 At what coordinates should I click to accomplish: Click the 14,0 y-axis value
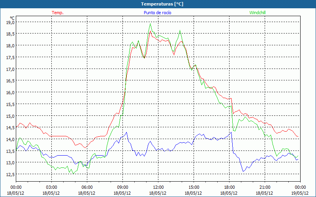coord(11,139)
